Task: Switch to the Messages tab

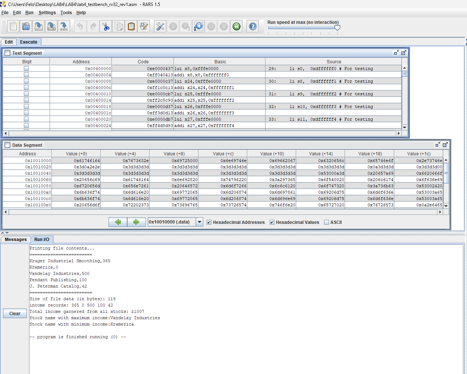Action: [x=16, y=240]
